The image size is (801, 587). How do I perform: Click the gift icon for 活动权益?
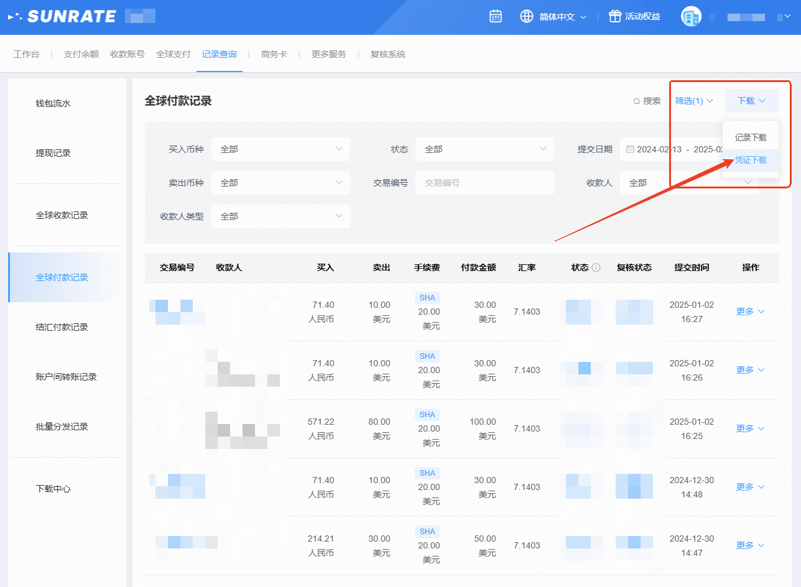615,17
